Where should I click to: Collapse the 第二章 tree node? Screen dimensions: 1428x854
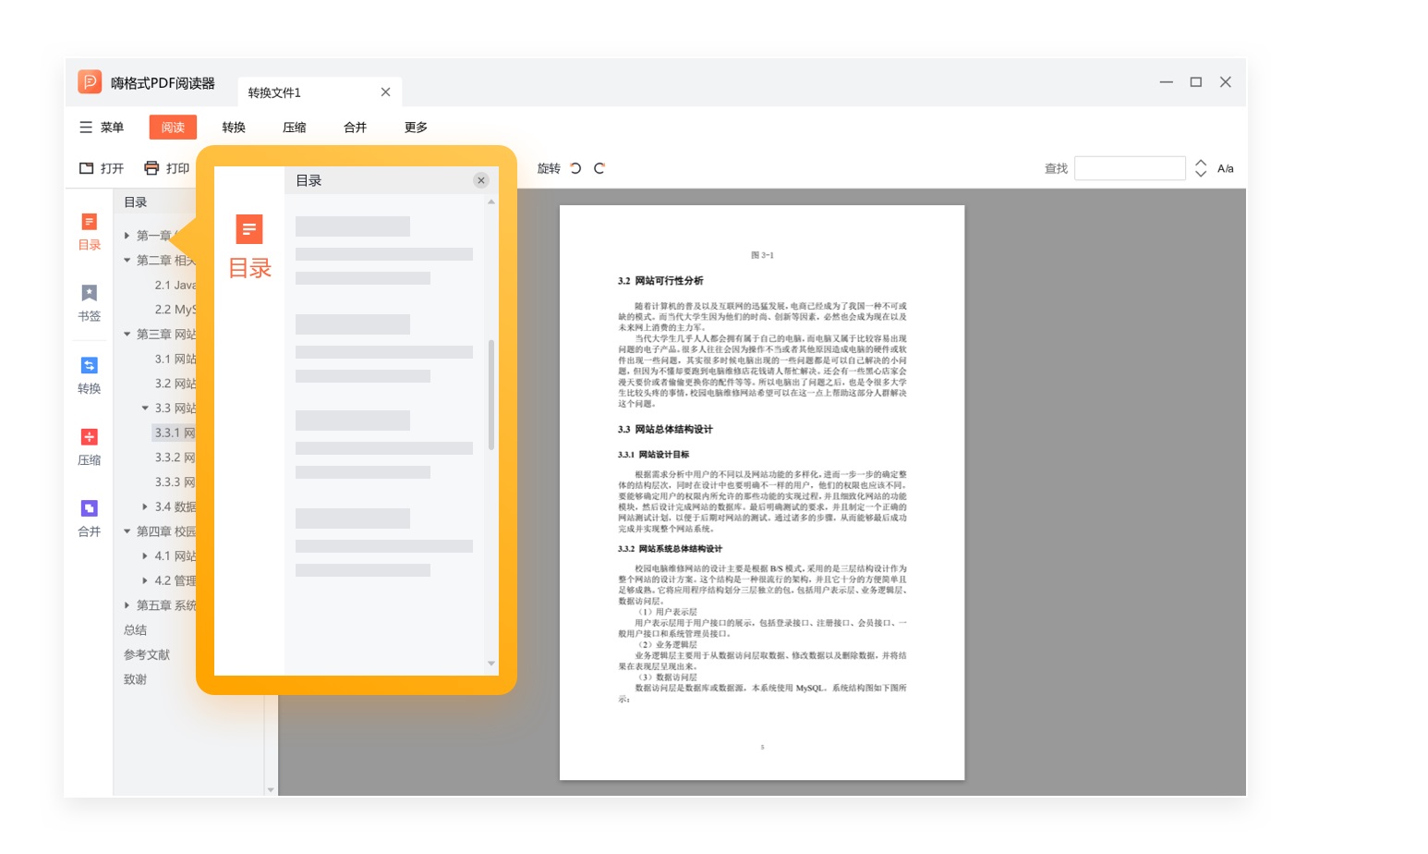(127, 261)
